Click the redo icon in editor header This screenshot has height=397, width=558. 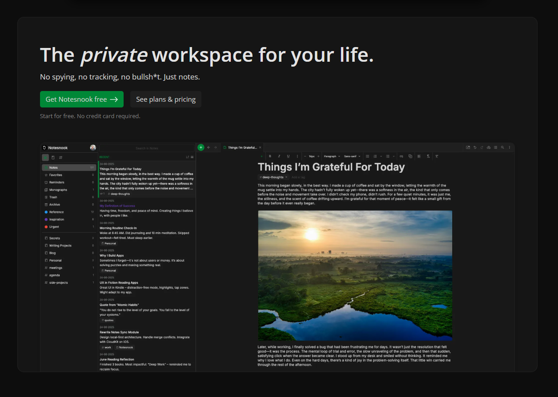click(x=482, y=147)
